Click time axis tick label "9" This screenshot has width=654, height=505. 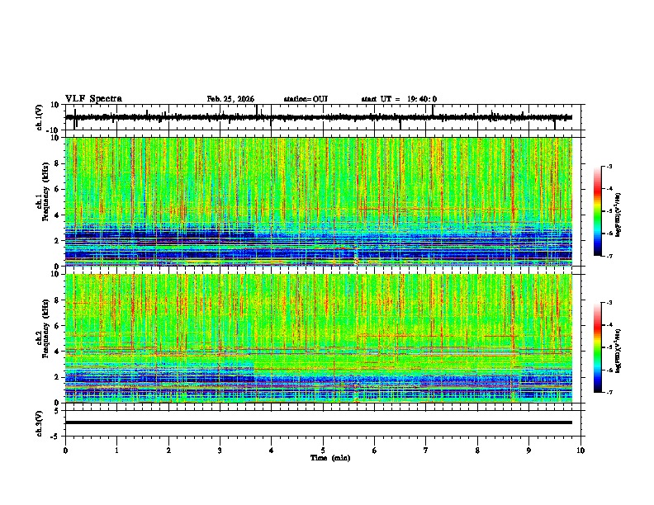click(x=528, y=451)
